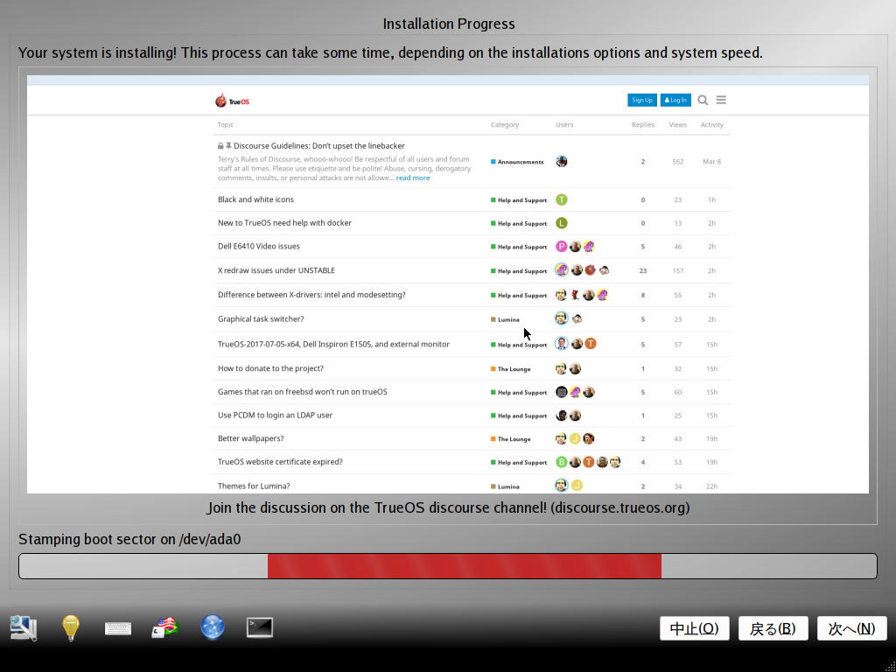
Task: Click The Lounge category on Better wallpapers row
Action: pyautogui.click(x=510, y=439)
